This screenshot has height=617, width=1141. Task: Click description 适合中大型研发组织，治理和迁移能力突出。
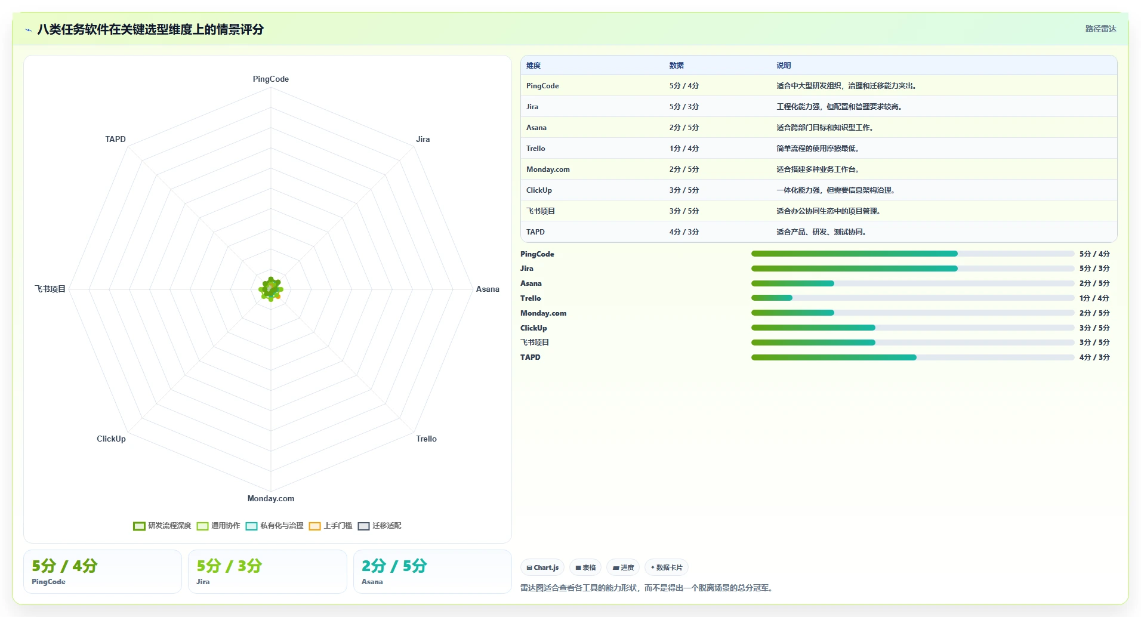click(846, 86)
